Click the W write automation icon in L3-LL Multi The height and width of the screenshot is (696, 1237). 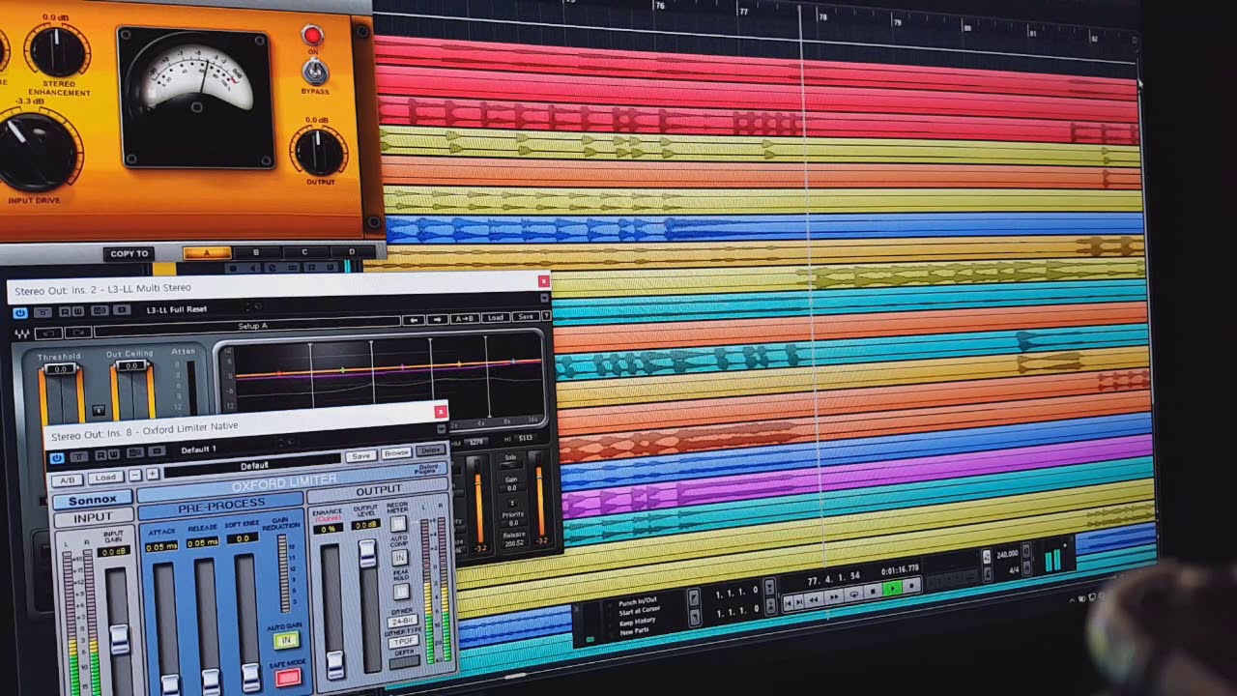pyautogui.click(x=78, y=311)
